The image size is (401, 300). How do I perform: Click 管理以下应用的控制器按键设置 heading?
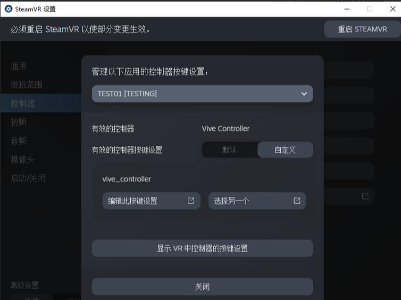click(x=150, y=72)
